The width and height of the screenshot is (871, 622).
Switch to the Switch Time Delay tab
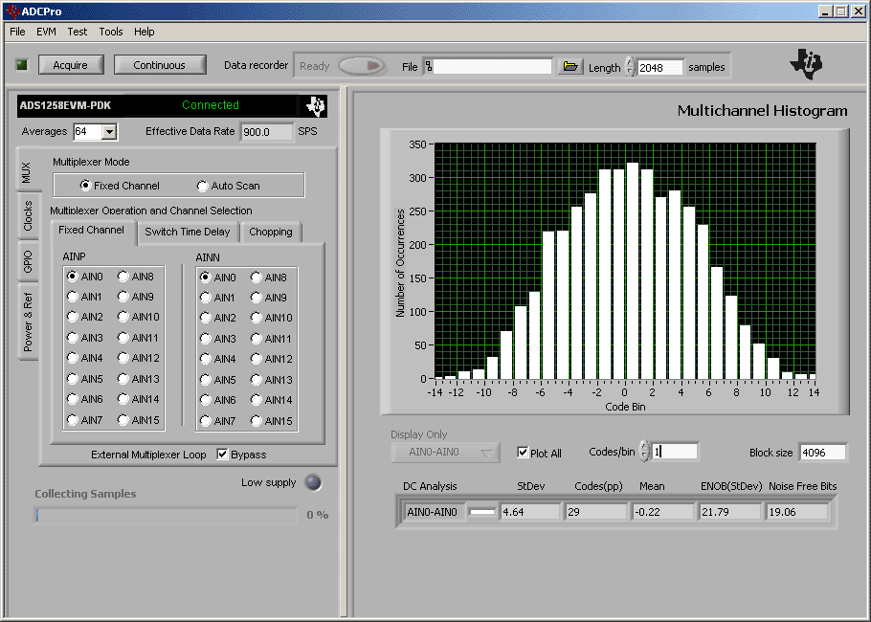188,232
